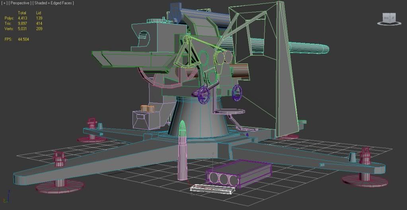The image size is (407, 210).
Task: Click the XYZ axis tripod in the corner
Action: [7, 198]
